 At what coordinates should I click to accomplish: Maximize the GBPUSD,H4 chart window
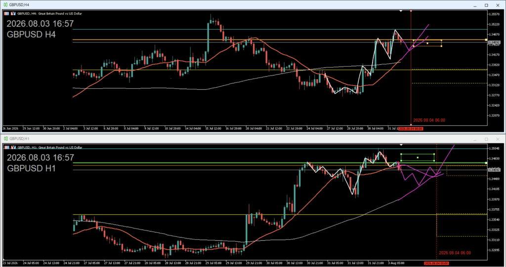486,5
